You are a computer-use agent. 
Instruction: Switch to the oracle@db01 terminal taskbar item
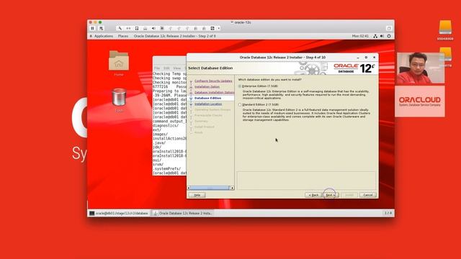119,213
